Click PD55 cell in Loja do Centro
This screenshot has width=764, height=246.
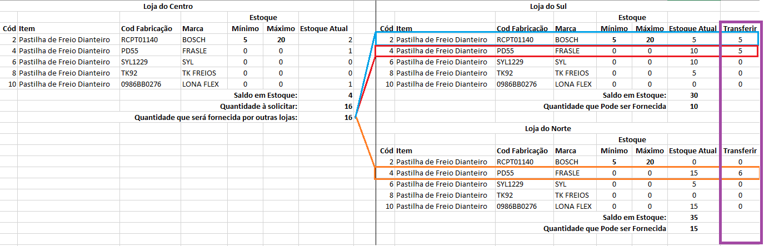coord(129,51)
